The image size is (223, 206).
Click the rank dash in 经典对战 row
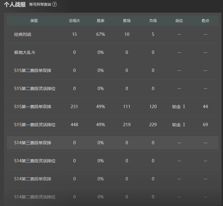click(179, 34)
